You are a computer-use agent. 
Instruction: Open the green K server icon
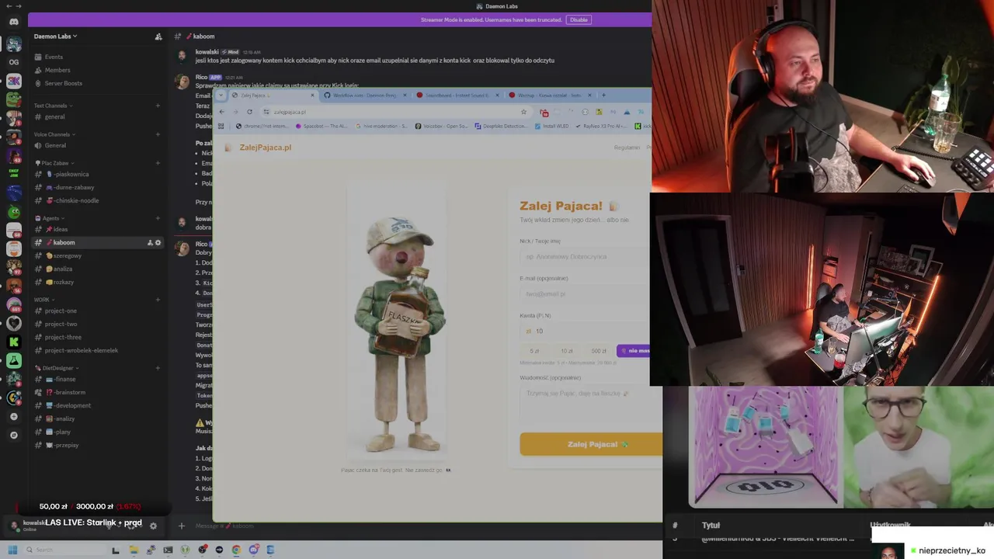pos(14,342)
